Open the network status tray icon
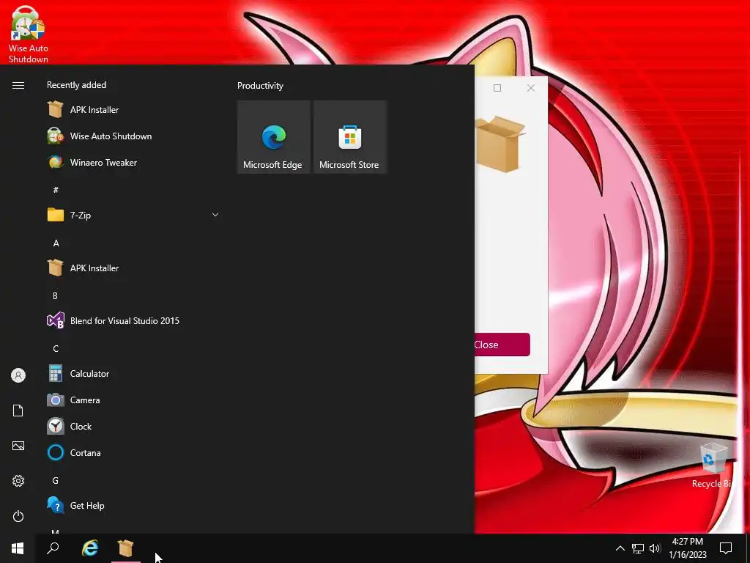This screenshot has width=750, height=563. pyautogui.click(x=638, y=548)
